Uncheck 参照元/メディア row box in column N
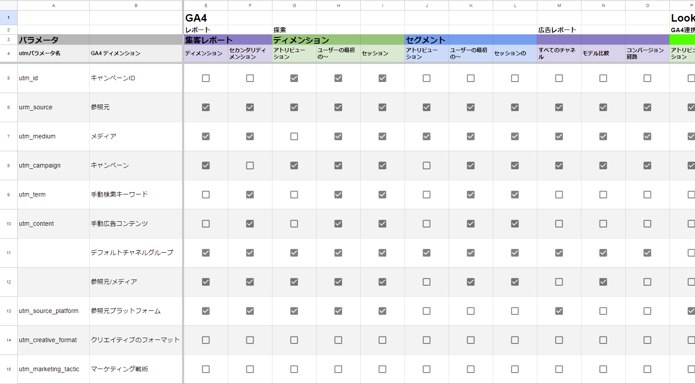The image size is (695, 384). (x=603, y=282)
